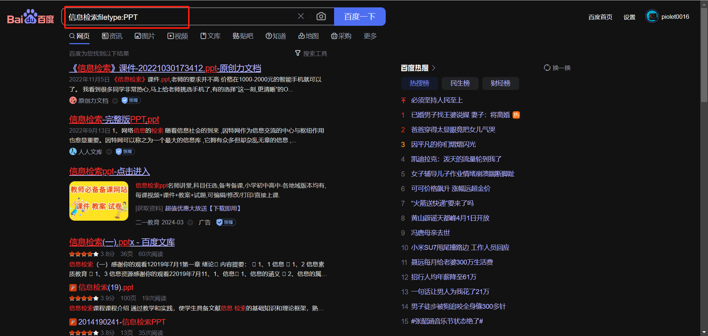Screen dimensions: 708x336
Task: Open image search with the camera icon
Action: pos(321,16)
